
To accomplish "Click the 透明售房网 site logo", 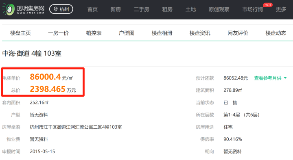I will tap(23, 9).
